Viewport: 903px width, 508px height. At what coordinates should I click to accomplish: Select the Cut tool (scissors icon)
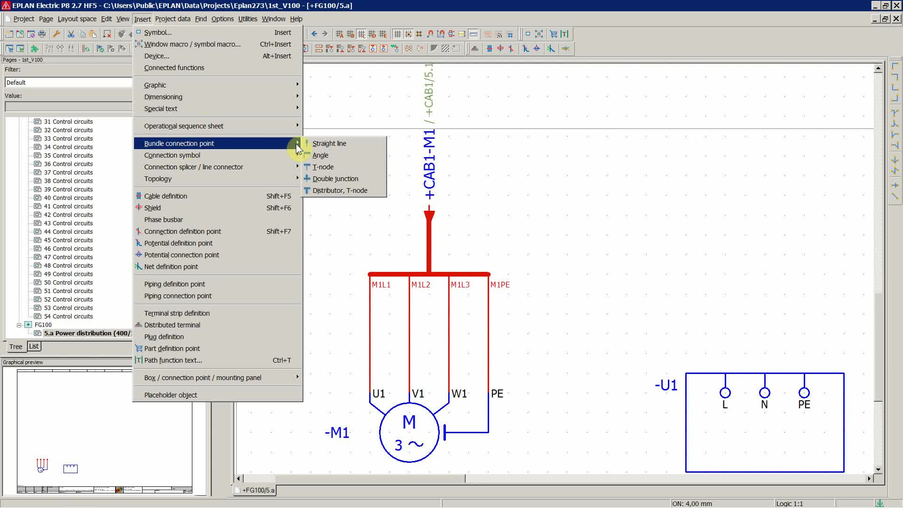pyautogui.click(x=71, y=34)
